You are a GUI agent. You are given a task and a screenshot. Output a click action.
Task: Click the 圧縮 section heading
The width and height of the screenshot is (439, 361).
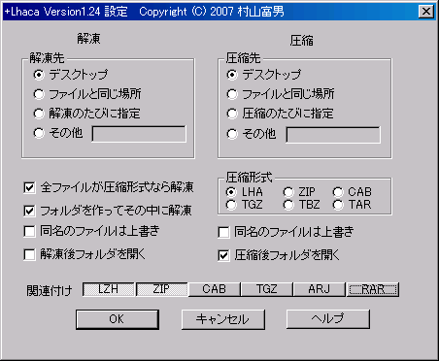[302, 41]
